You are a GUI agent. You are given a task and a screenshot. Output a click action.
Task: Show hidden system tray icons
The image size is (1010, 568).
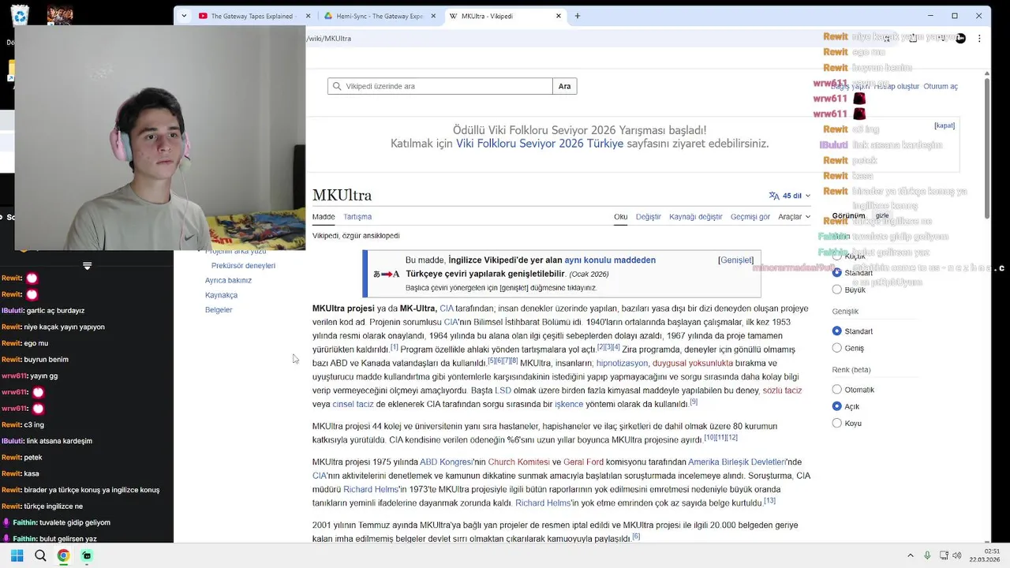[910, 555]
